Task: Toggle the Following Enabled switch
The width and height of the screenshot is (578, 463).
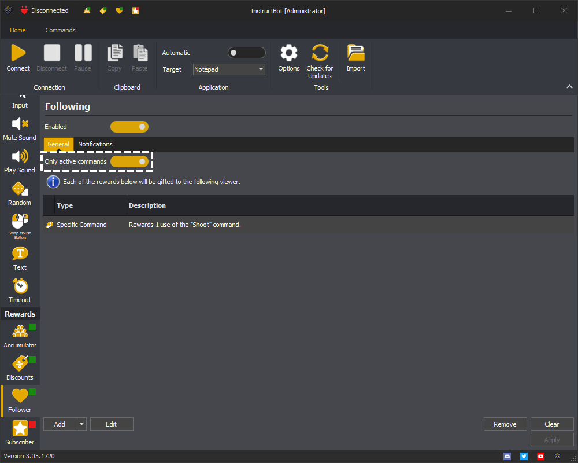Action: coord(129,127)
